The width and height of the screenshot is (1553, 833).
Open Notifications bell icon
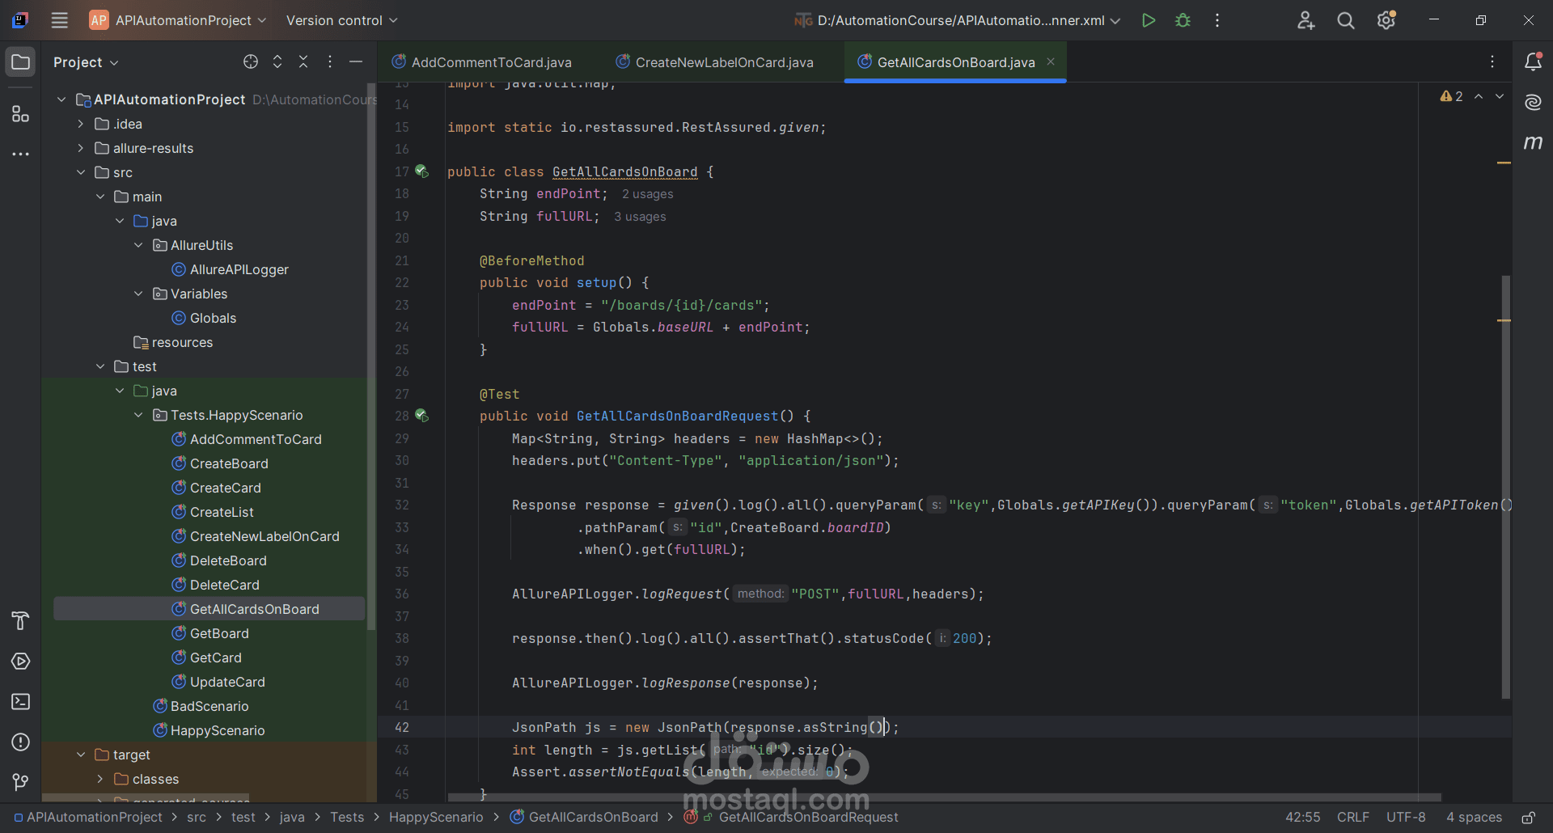point(1533,61)
